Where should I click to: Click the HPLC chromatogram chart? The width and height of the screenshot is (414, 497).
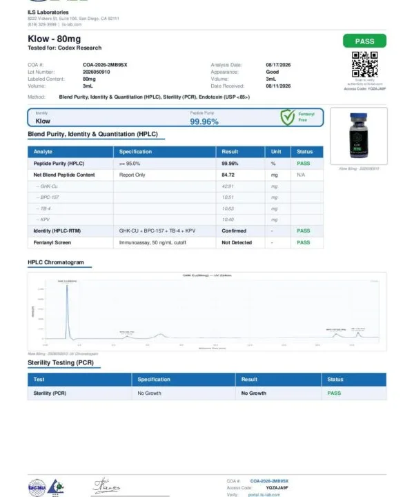[207, 311]
